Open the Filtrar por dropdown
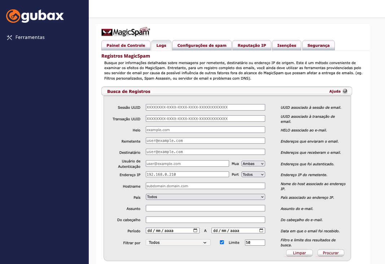This screenshot has height=264, width=385. click(x=178, y=242)
